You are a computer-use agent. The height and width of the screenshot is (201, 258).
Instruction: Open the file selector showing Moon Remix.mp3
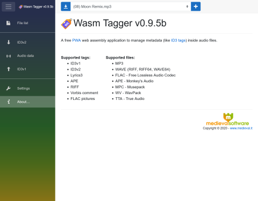point(131,6)
